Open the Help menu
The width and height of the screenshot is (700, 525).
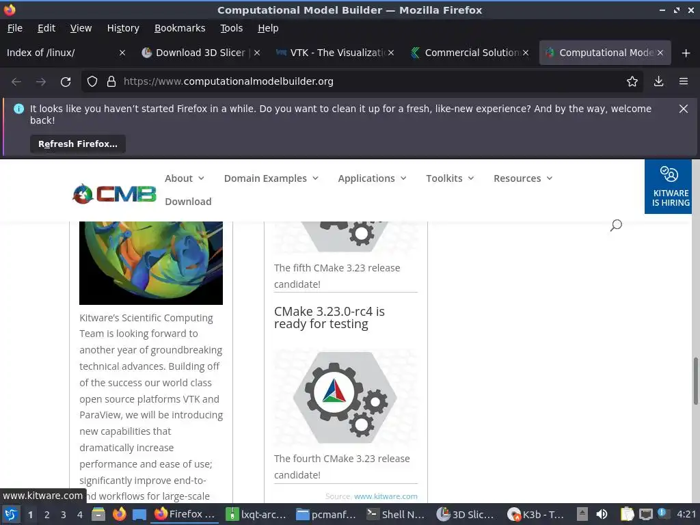(268, 28)
